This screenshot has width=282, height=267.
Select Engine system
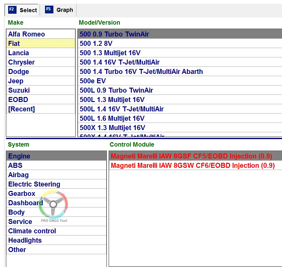coord(56,156)
